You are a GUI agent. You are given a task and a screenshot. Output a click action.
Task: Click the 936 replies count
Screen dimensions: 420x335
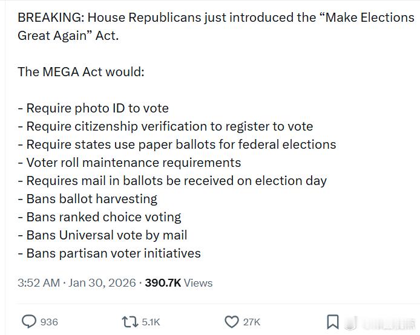point(49,322)
